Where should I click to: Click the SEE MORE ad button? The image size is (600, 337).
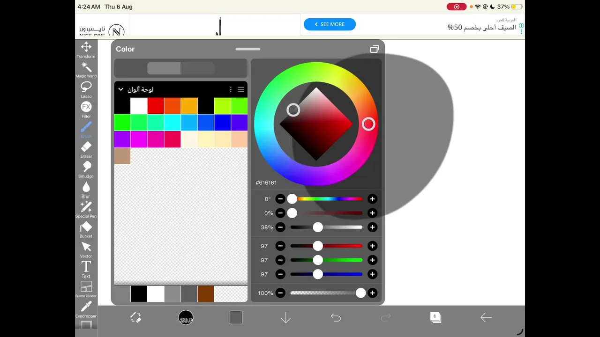pyautogui.click(x=330, y=24)
